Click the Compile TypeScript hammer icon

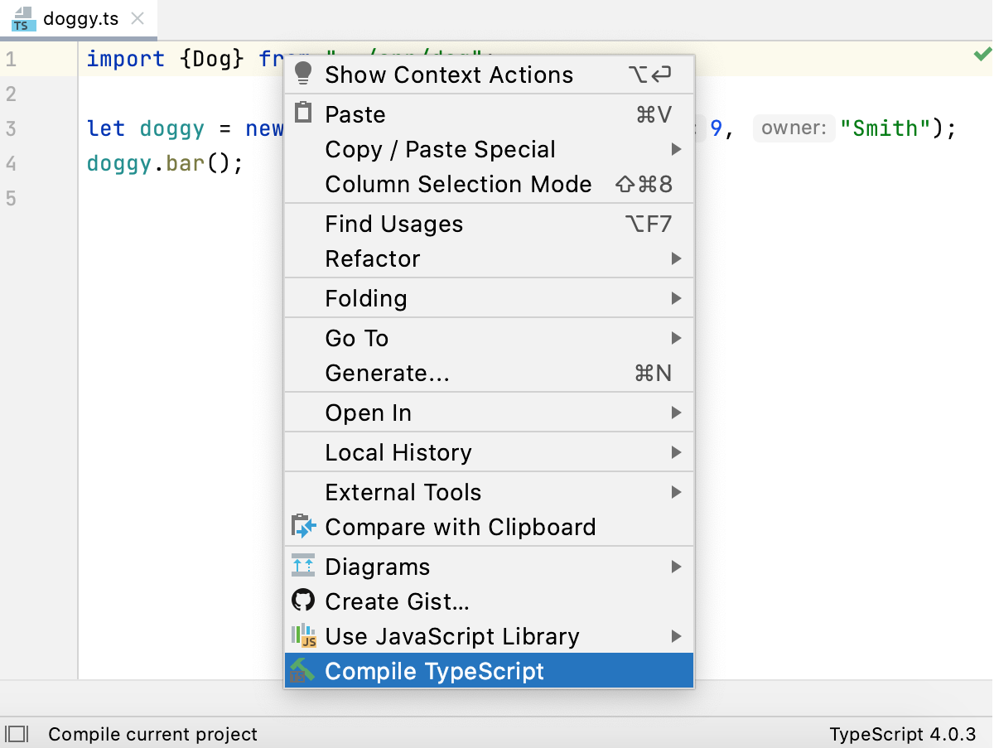click(x=303, y=671)
